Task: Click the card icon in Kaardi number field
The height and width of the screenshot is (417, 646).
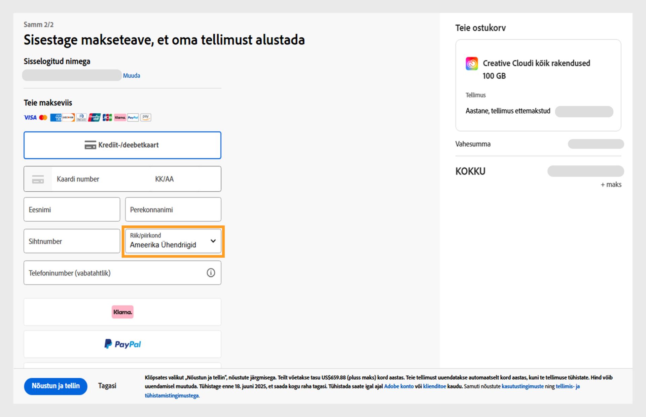Action: point(38,179)
